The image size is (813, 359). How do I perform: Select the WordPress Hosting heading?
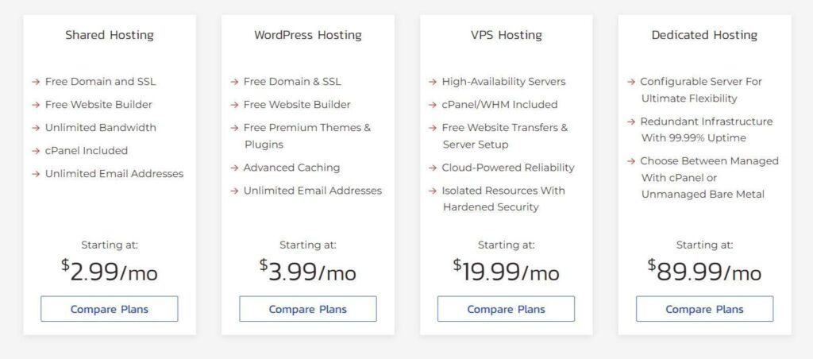(308, 35)
